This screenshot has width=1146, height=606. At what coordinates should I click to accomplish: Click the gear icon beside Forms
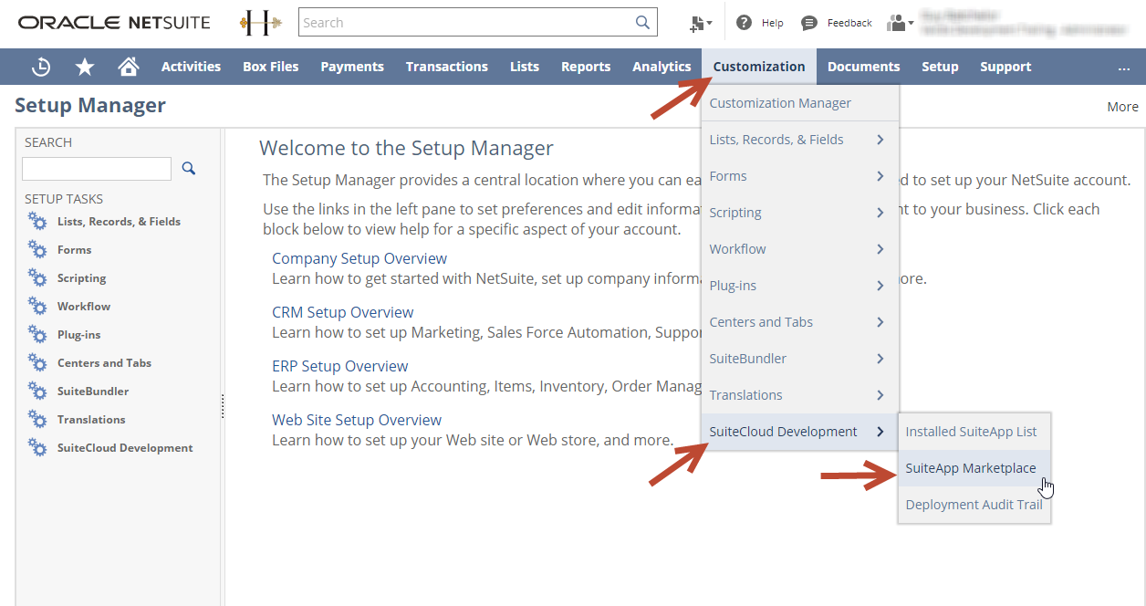tap(37, 249)
